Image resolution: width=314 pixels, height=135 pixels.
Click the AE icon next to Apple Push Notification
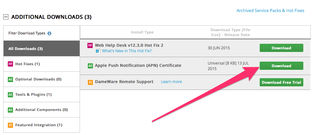point(90,66)
